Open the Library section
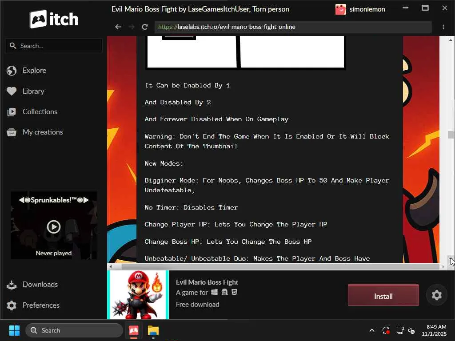 click(33, 91)
